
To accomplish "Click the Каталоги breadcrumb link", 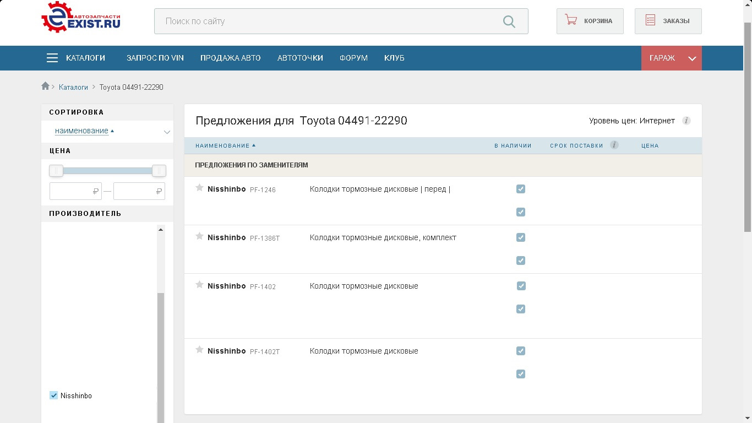I will click(73, 87).
